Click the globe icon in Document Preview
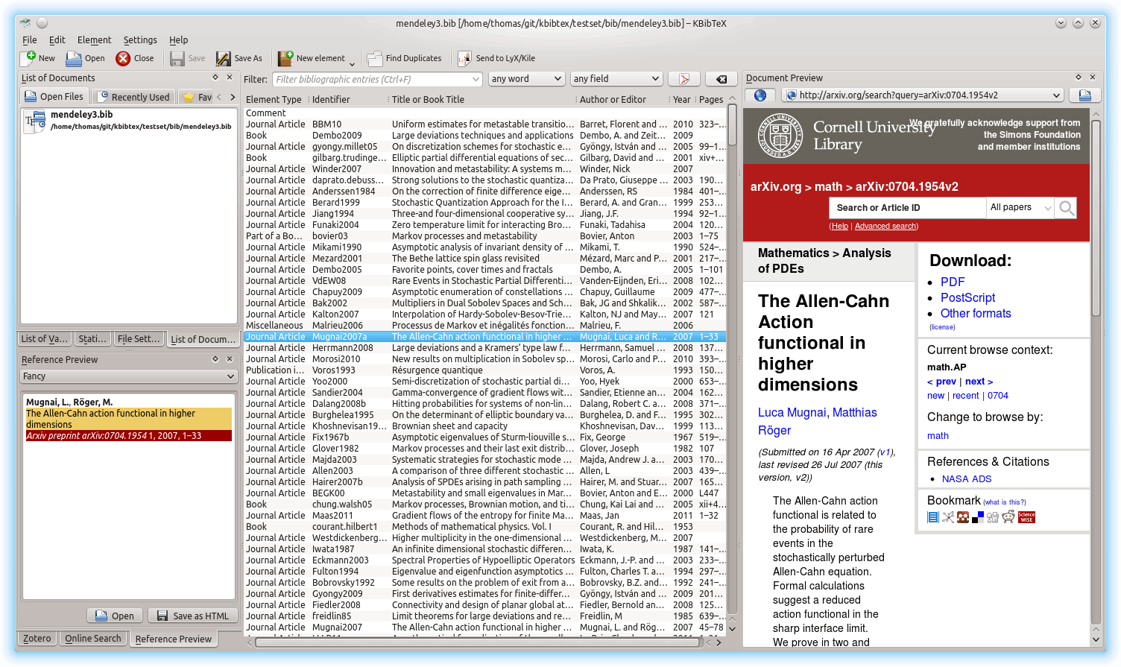The height and width of the screenshot is (667, 1121). (760, 95)
